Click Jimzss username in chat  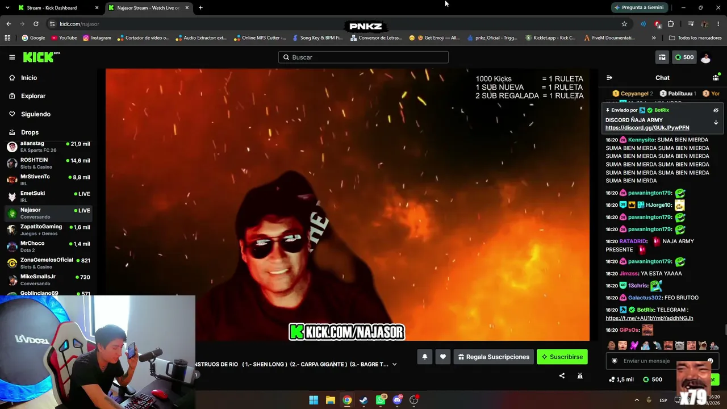[x=628, y=274]
